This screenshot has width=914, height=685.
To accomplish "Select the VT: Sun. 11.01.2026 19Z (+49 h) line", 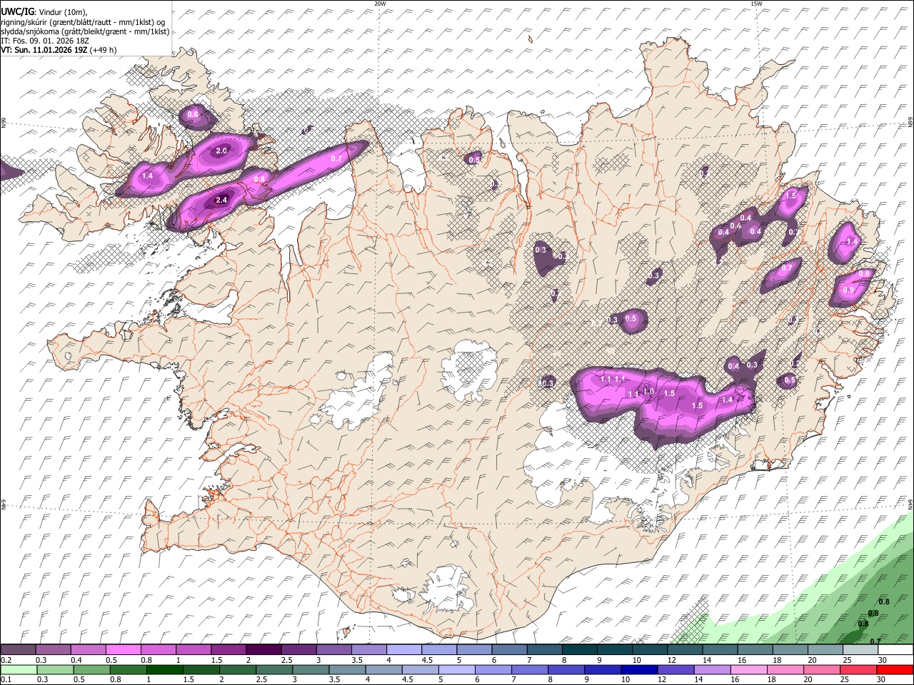I will tap(59, 50).
